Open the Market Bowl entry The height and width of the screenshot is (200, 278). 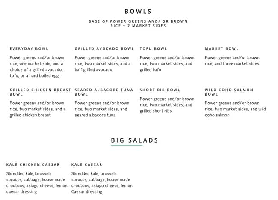pos(222,49)
